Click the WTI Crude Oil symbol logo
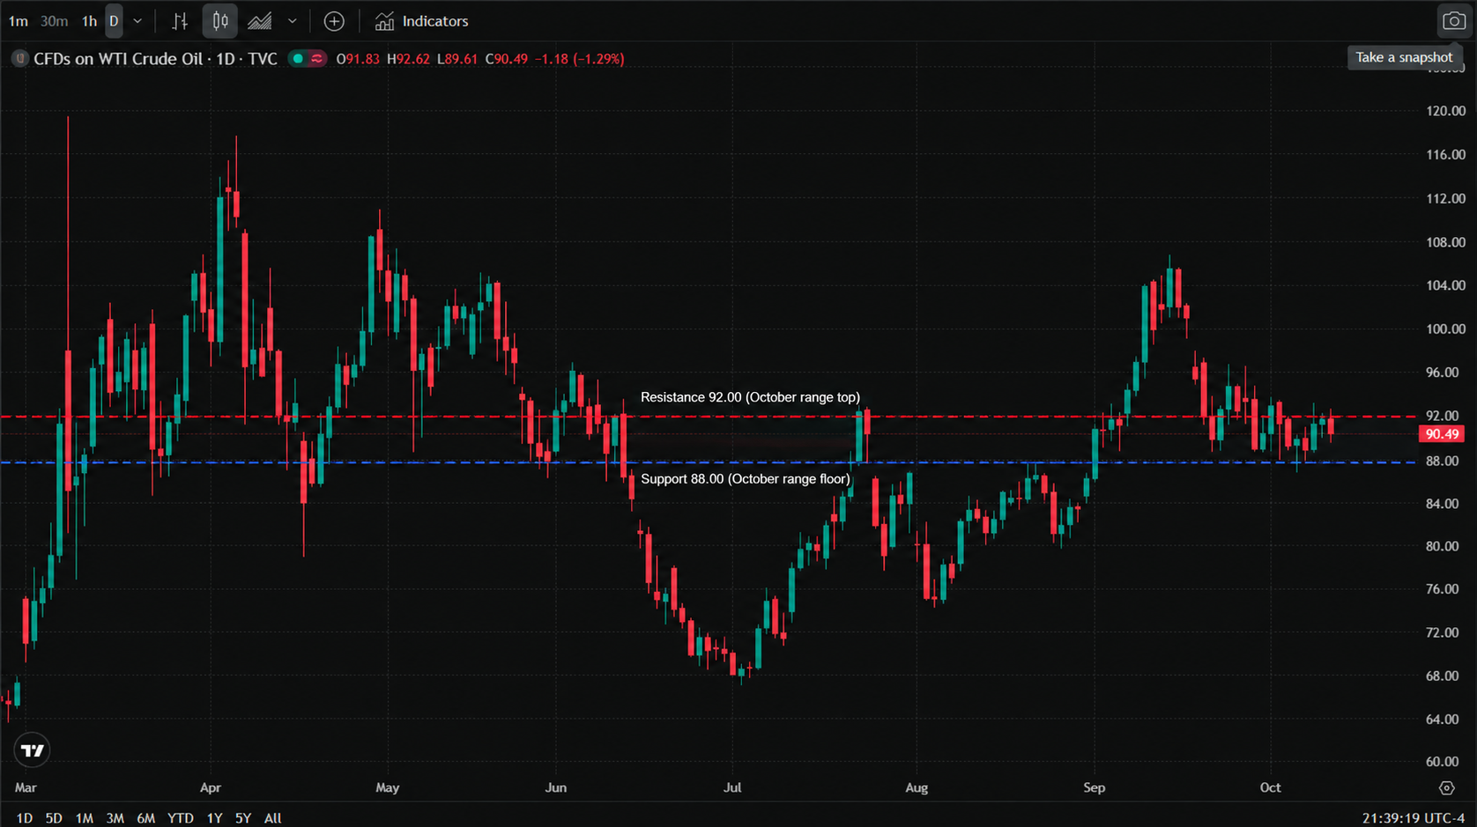 coord(19,59)
